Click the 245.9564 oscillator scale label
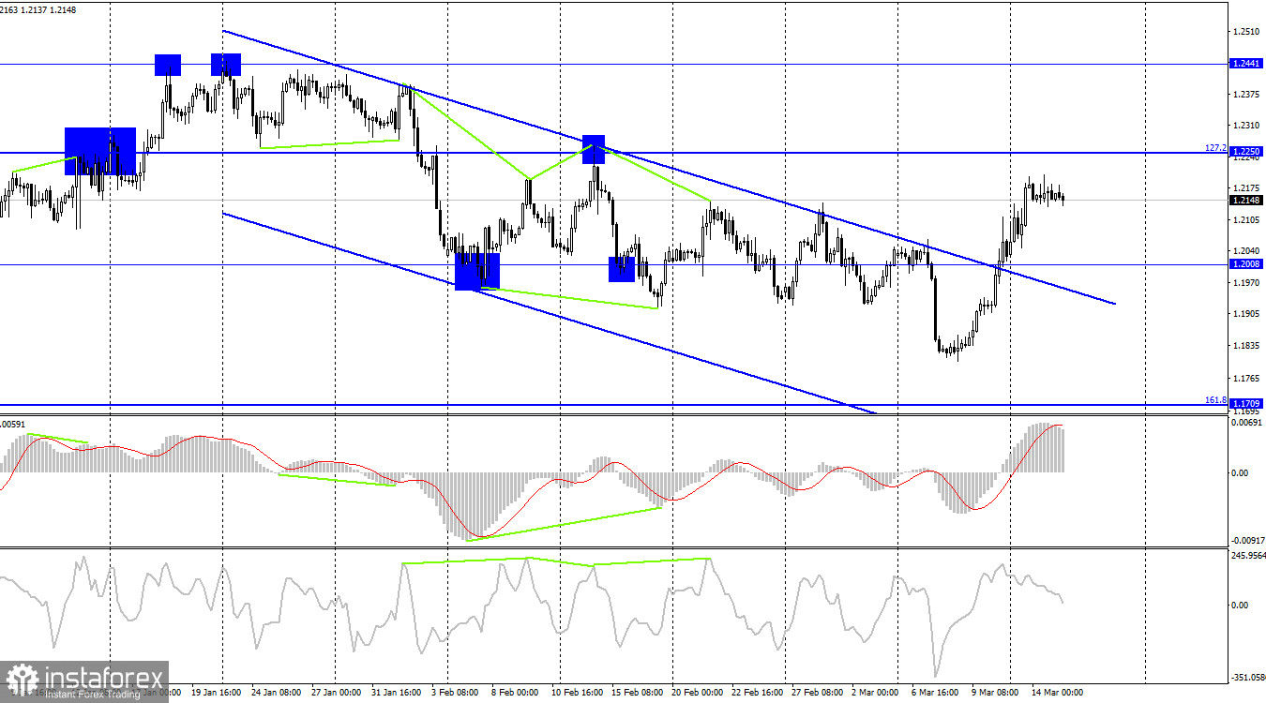 click(x=1246, y=555)
